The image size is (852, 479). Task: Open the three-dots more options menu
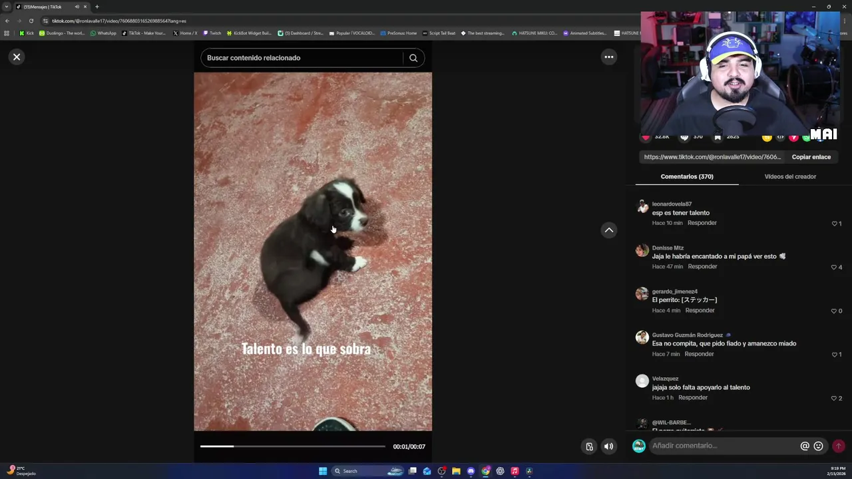click(x=608, y=57)
